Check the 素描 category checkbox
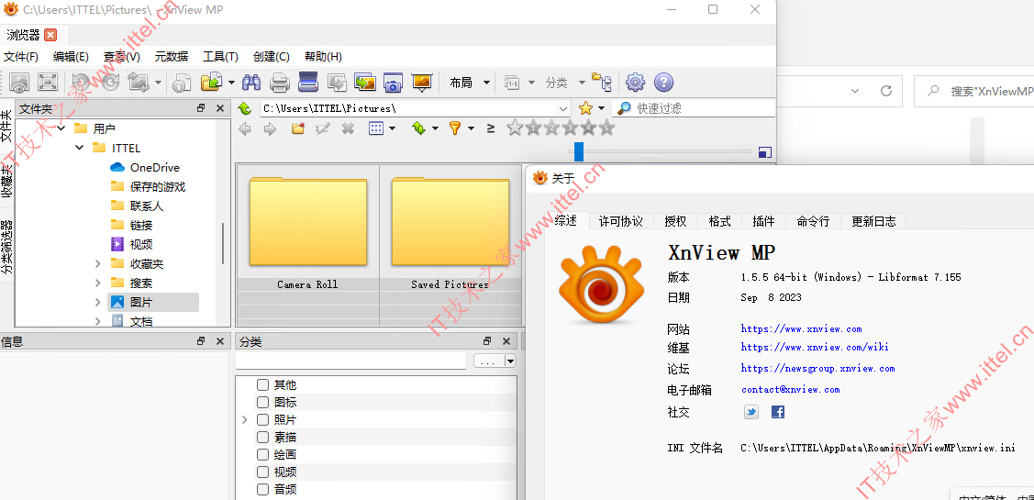This screenshot has width=1034, height=500. click(263, 438)
